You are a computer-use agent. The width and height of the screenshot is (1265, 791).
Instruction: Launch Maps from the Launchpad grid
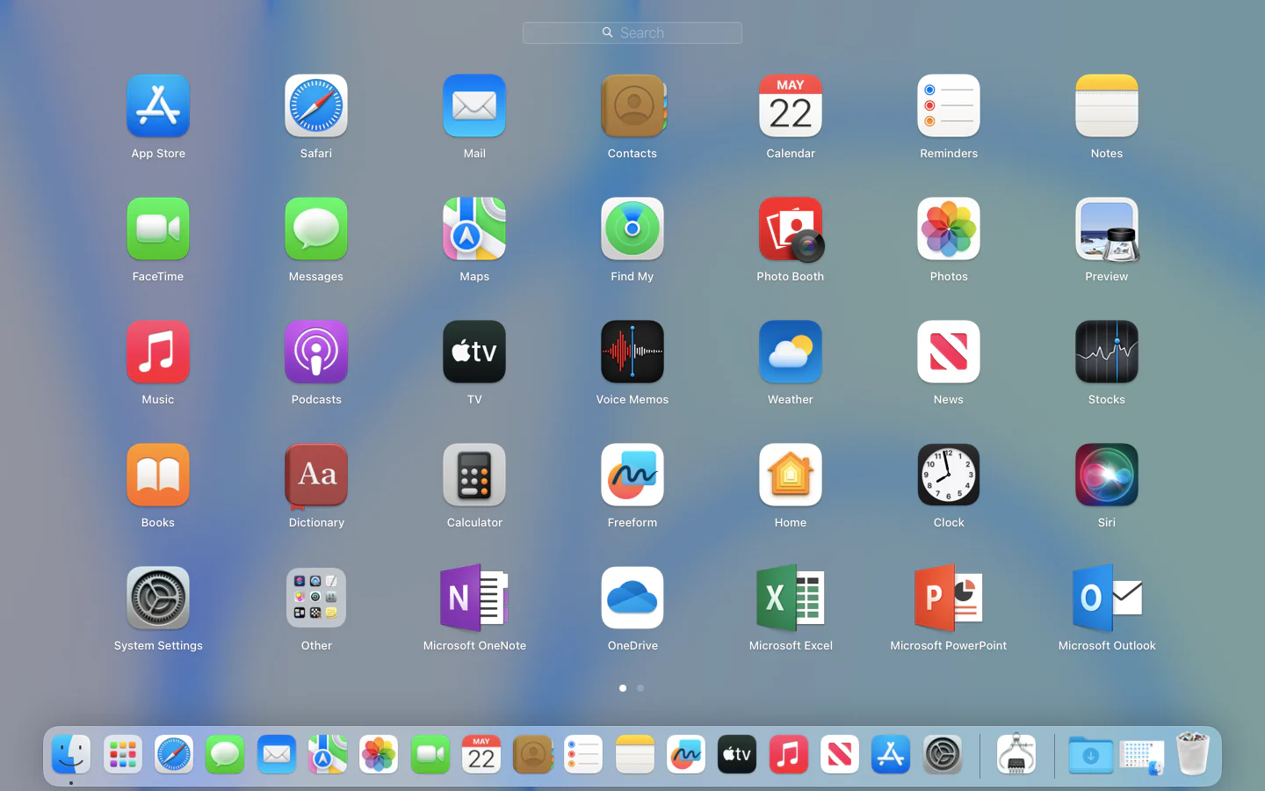point(474,229)
